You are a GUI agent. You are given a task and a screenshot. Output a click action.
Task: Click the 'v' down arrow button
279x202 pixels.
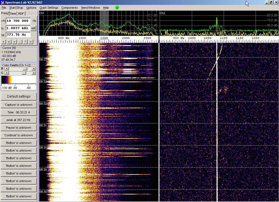(x=31, y=42)
